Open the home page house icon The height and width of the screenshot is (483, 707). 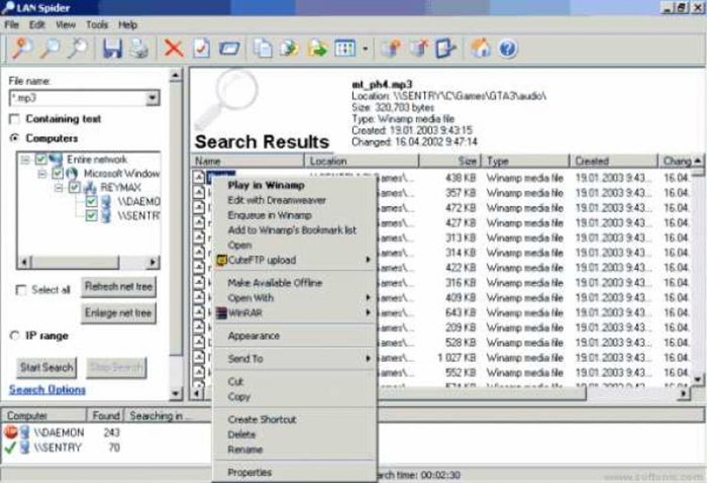pos(480,49)
